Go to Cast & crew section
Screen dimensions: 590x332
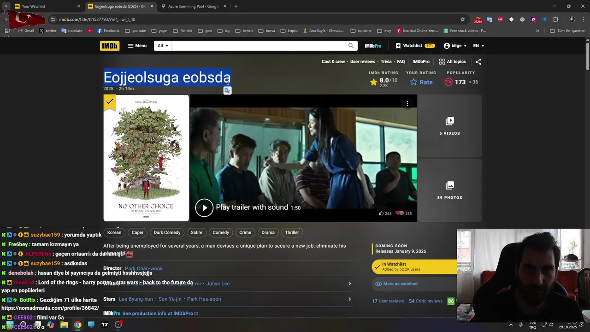pyautogui.click(x=333, y=61)
